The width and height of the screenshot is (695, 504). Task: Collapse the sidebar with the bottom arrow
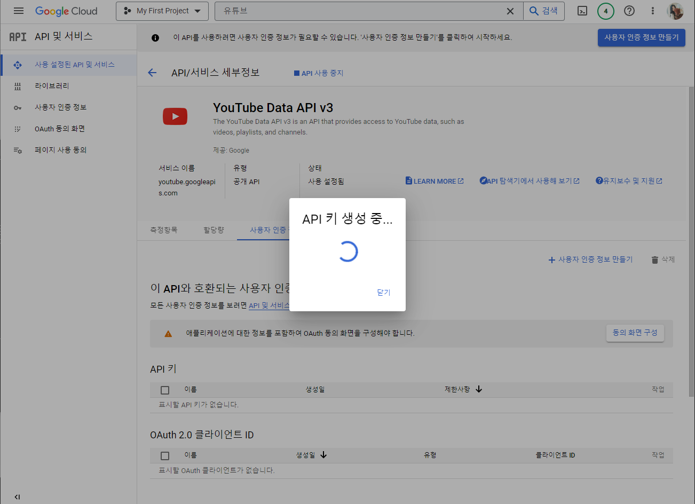[x=17, y=497]
